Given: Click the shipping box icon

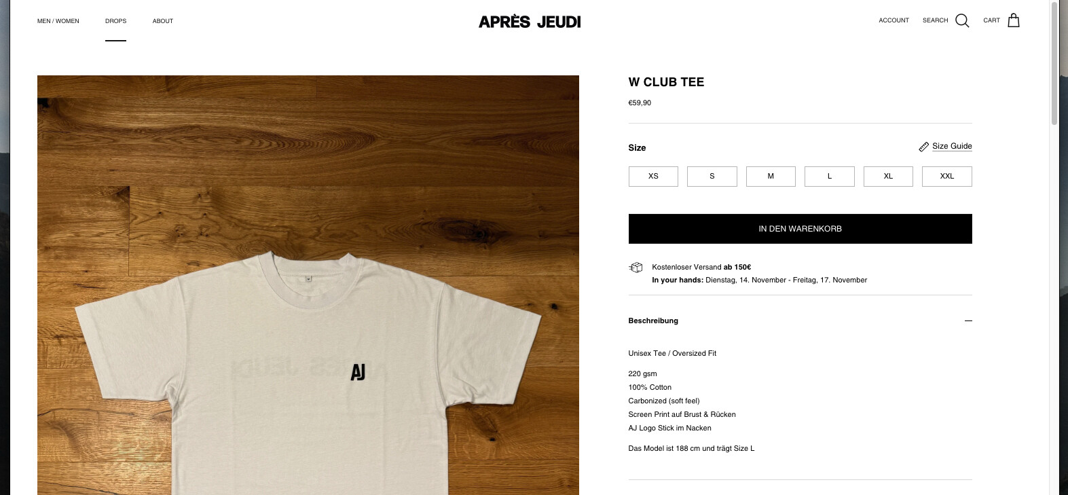Looking at the screenshot, I should (636, 268).
